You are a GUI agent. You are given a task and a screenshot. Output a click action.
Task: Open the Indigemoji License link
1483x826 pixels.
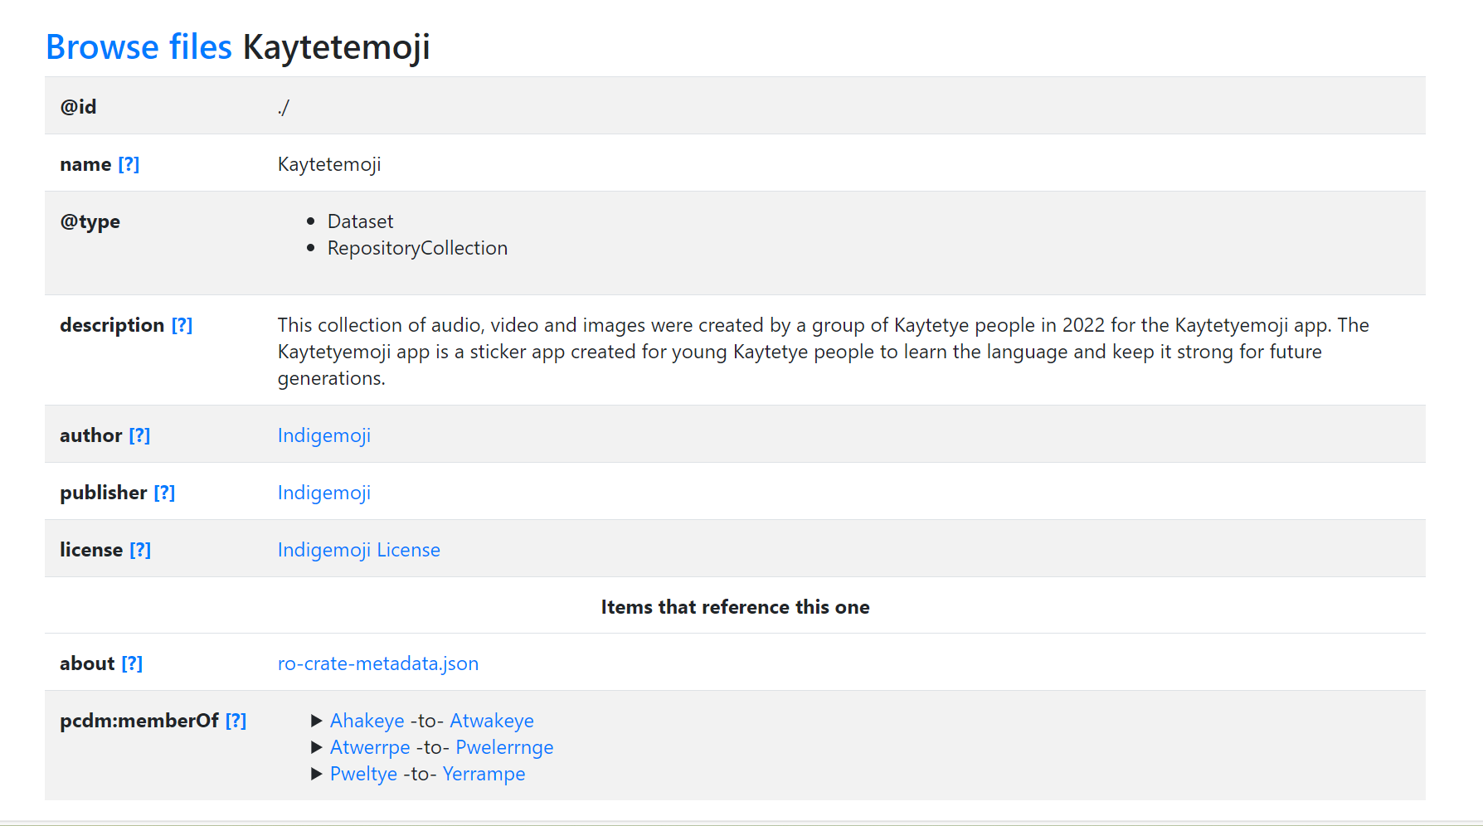tap(359, 550)
